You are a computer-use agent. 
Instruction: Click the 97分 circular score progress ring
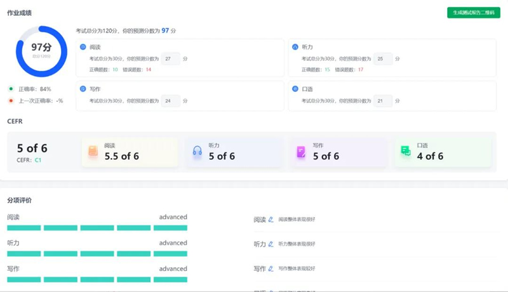[x=41, y=51]
